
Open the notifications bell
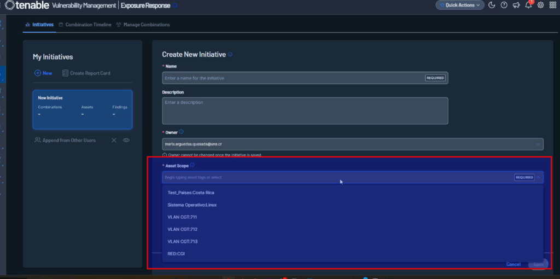528,5
